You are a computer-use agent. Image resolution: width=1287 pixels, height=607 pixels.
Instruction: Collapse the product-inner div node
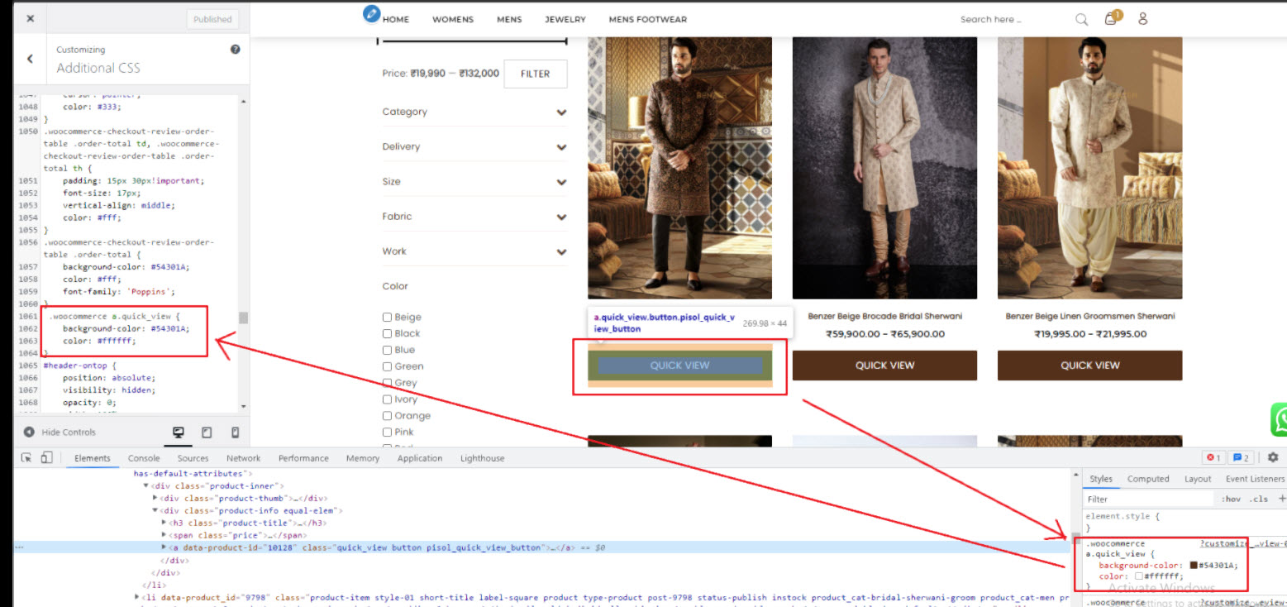[x=146, y=486]
